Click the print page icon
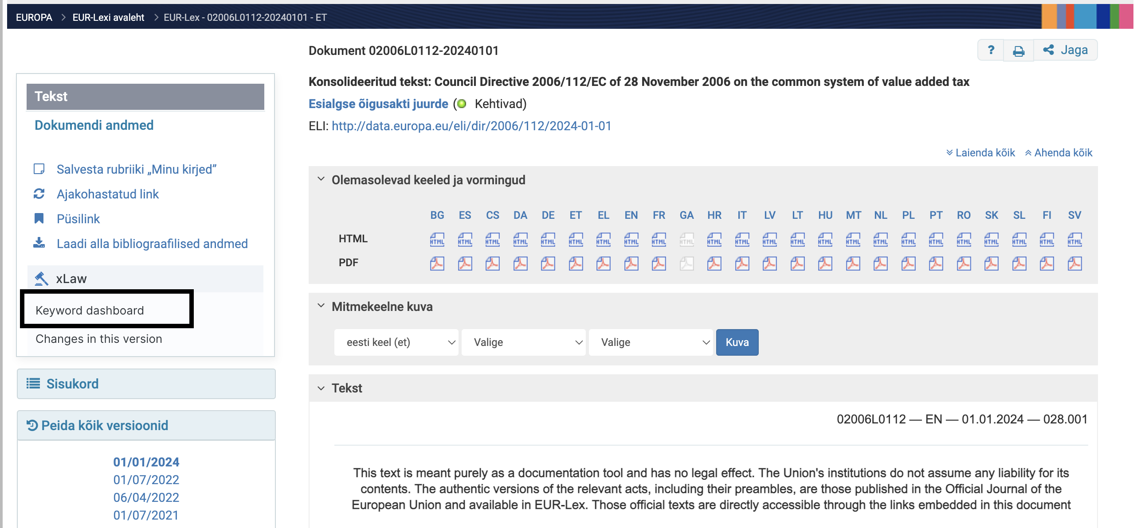 (1019, 50)
